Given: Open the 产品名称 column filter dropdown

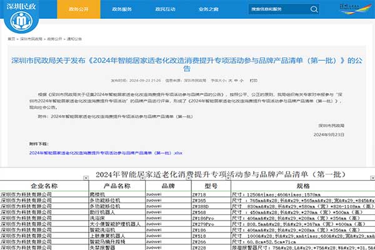Looking at the screenshot, I should (142, 177).
